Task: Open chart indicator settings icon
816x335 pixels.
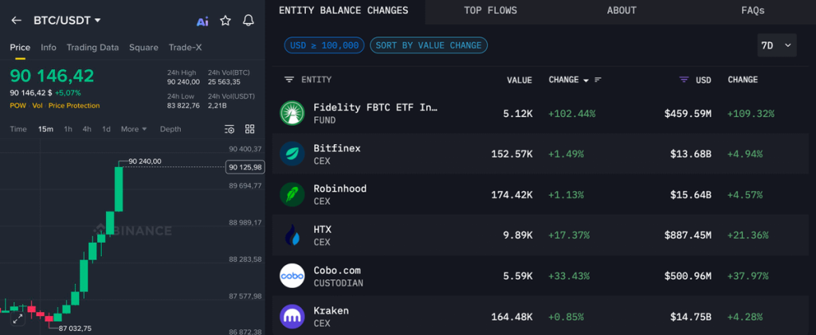Action: (x=229, y=129)
